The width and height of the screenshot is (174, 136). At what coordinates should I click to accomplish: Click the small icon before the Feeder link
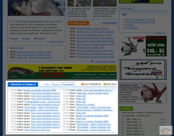tap(23, 39)
